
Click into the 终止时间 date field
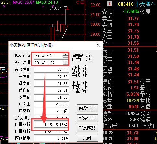[x=48, y=63]
